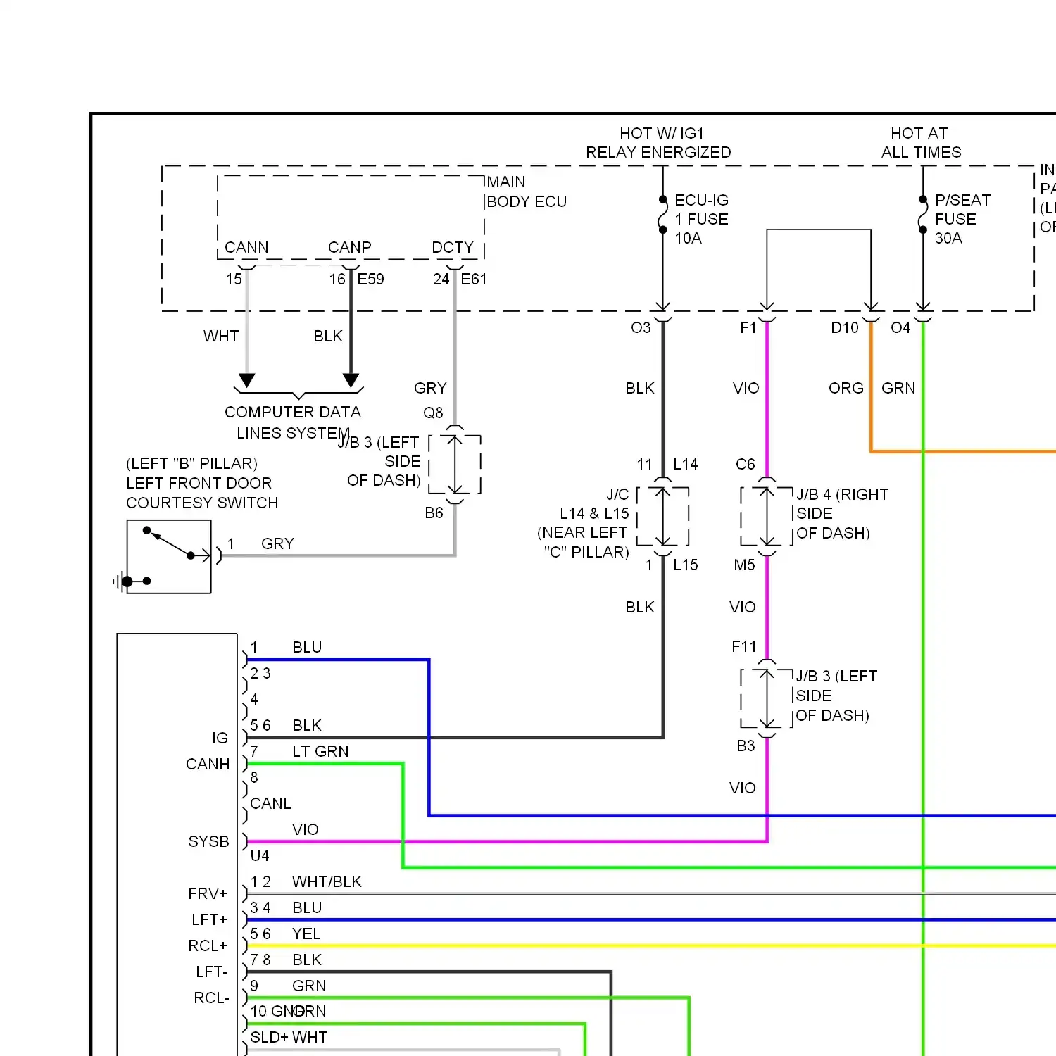This screenshot has height=1056, width=1056.
Task: Click the 'BODY ECU' label
Action: pyautogui.click(x=527, y=201)
